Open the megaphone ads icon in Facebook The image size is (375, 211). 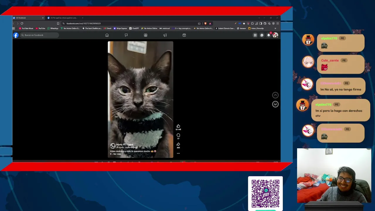(x=165, y=35)
